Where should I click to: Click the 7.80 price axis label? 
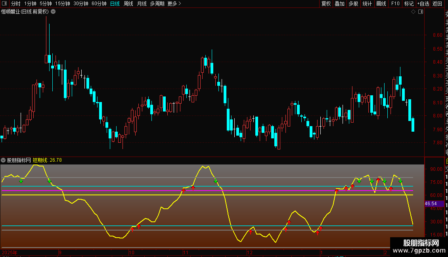pos(437,143)
